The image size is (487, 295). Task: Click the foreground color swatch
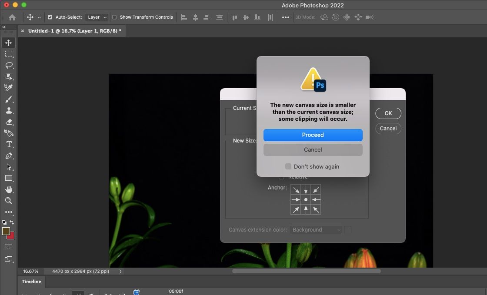coord(6,231)
